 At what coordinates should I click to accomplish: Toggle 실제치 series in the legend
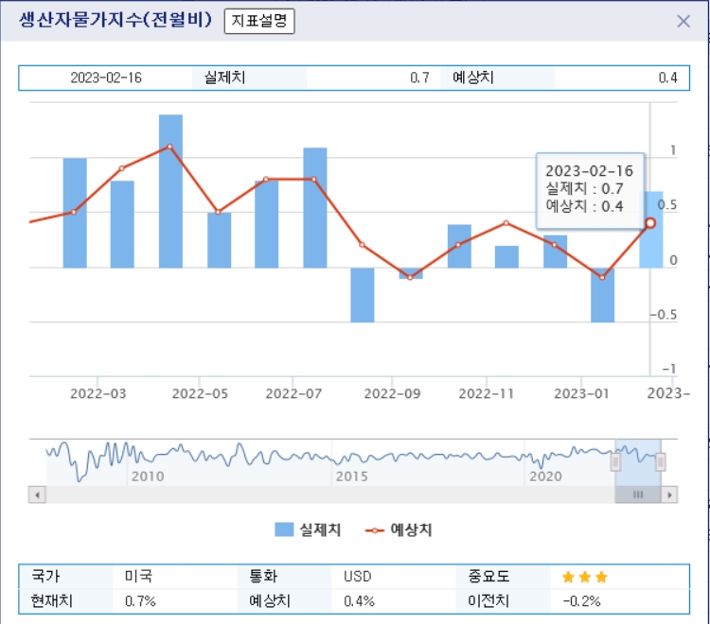[x=308, y=529]
